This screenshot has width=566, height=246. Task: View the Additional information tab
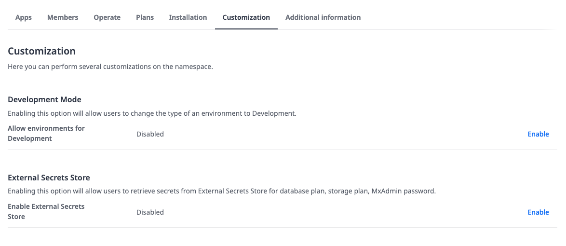pos(323,17)
